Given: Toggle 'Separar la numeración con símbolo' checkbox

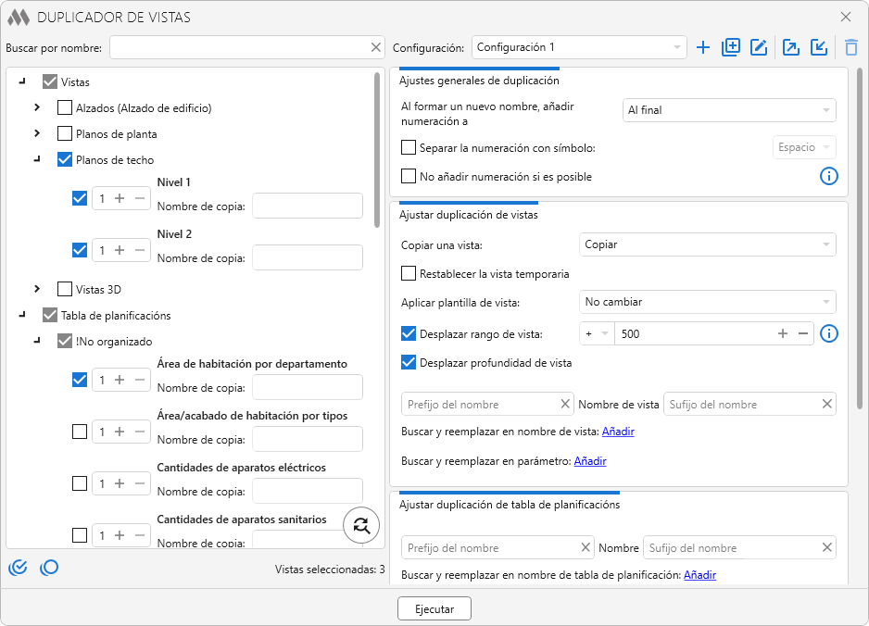Looking at the screenshot, I should (x=409, y=147).
